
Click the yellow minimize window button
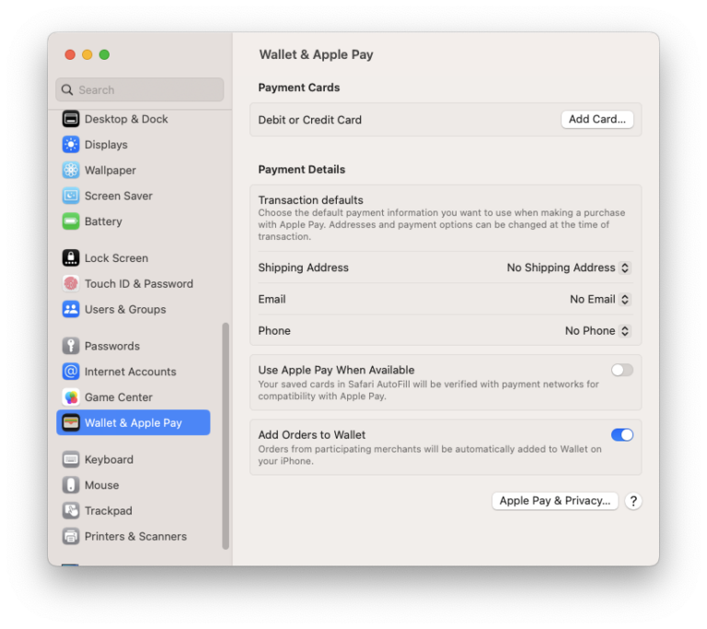(87, 54)
